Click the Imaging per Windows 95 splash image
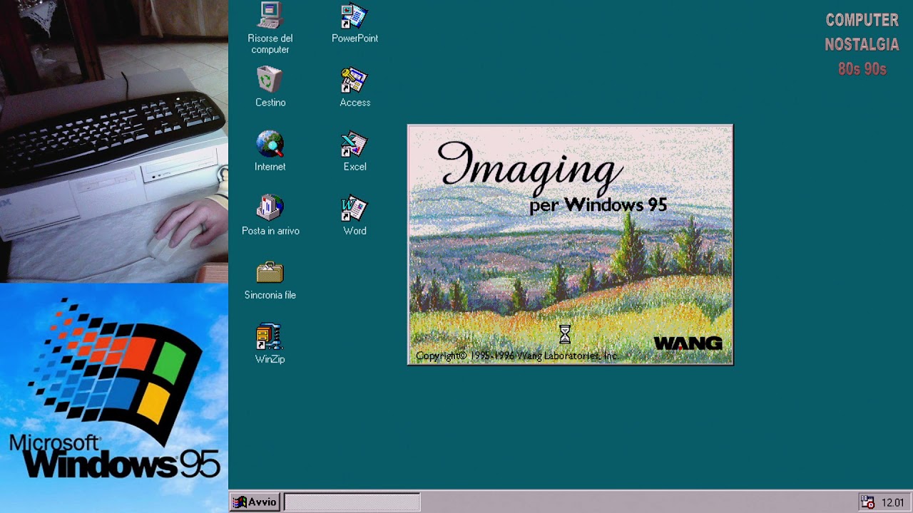The width and height of the screenshot is (913, 513). (x=570, y=245)
